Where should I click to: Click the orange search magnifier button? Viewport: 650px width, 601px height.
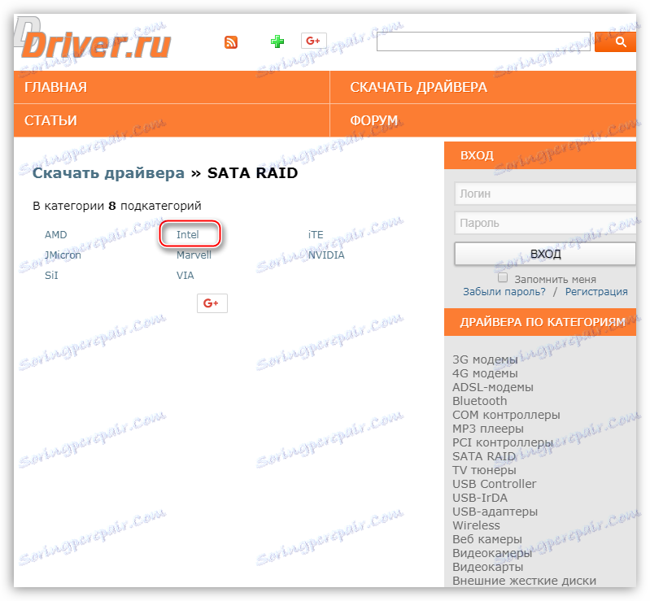pos(616,41)
